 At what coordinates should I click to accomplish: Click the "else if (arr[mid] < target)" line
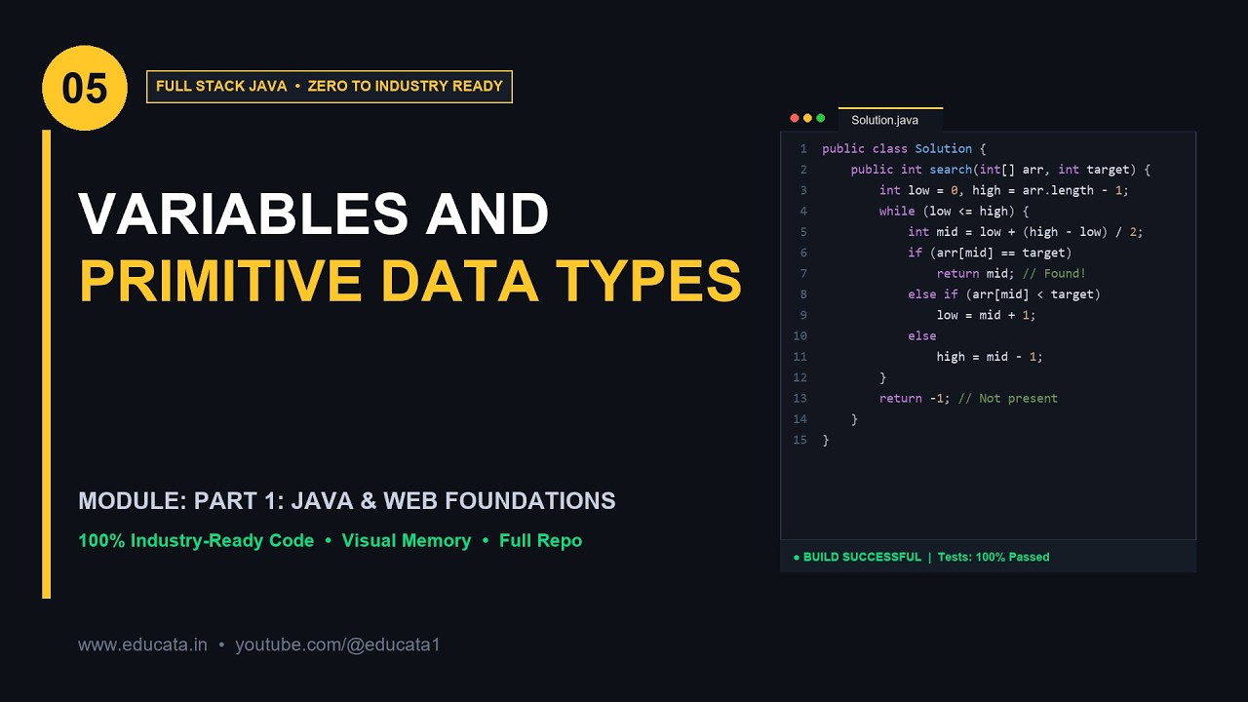point(1003,293)
